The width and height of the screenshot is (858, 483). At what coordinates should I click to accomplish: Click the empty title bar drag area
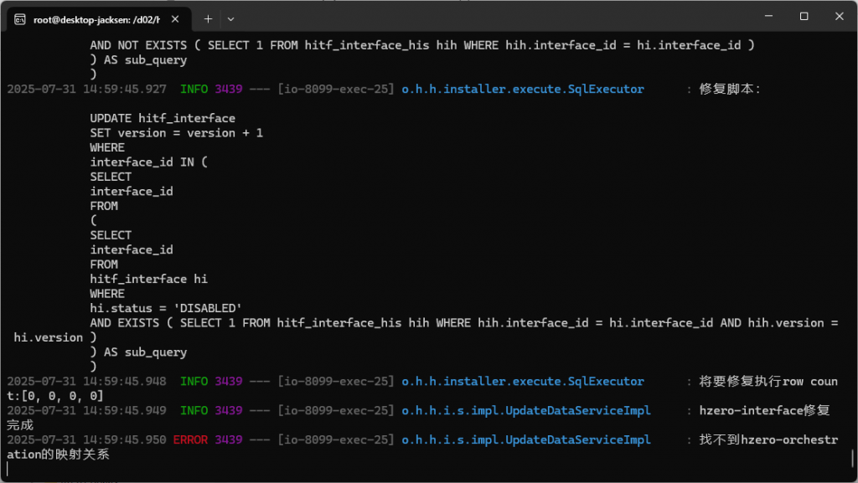tap(503, 17)
